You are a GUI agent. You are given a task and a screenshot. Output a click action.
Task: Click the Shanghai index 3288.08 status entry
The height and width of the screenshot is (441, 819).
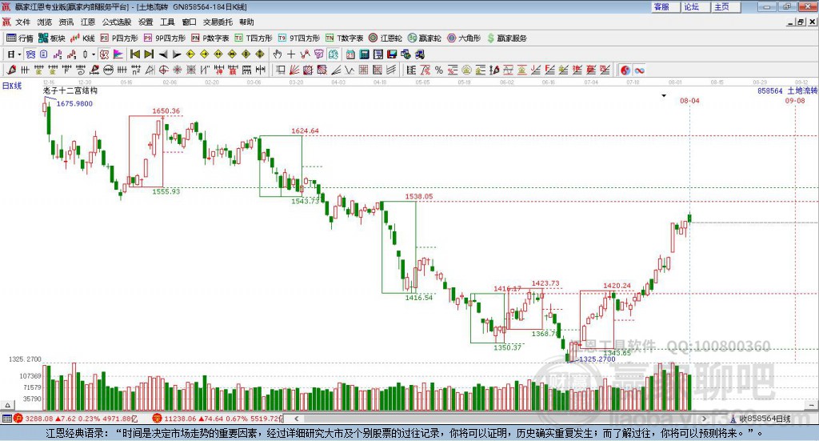pos(76,419)
